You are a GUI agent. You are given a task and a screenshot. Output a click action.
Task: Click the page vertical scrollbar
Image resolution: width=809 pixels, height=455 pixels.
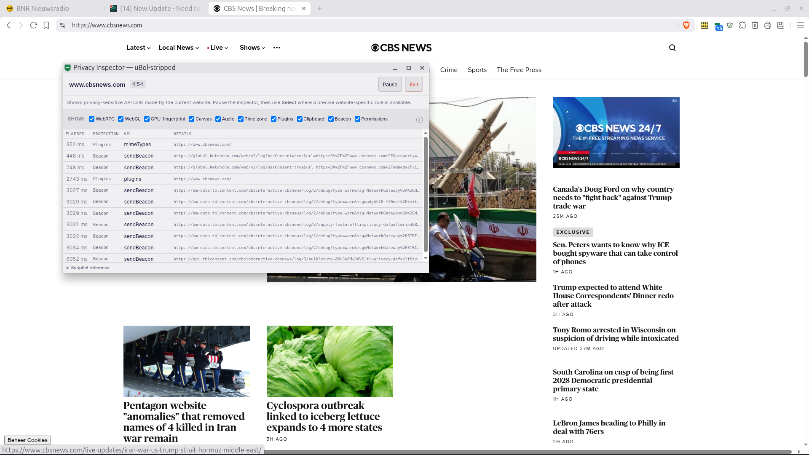coord(806,59)
